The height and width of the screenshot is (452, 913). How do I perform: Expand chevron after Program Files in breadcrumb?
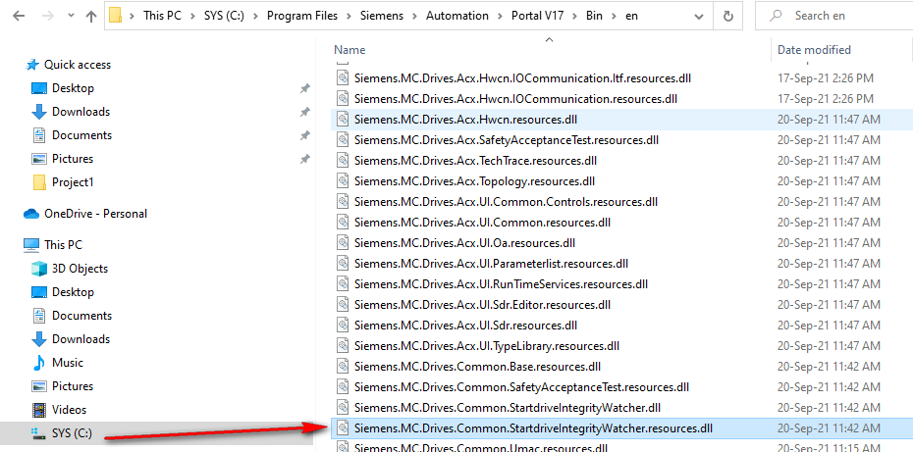[x=349, y=17]
